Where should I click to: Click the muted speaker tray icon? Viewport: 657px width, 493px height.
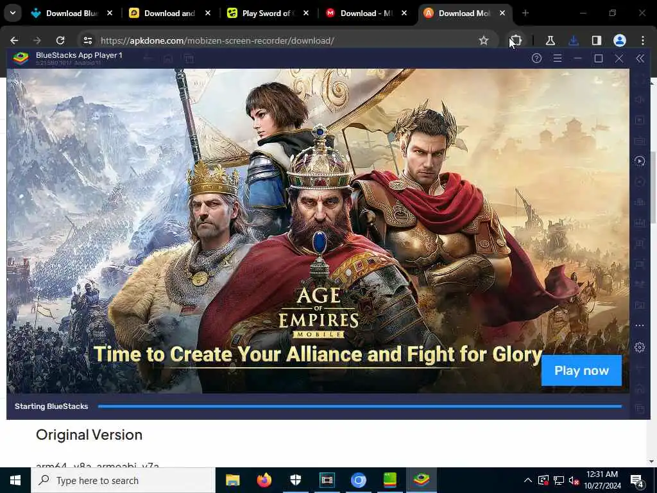coord(574,480)
